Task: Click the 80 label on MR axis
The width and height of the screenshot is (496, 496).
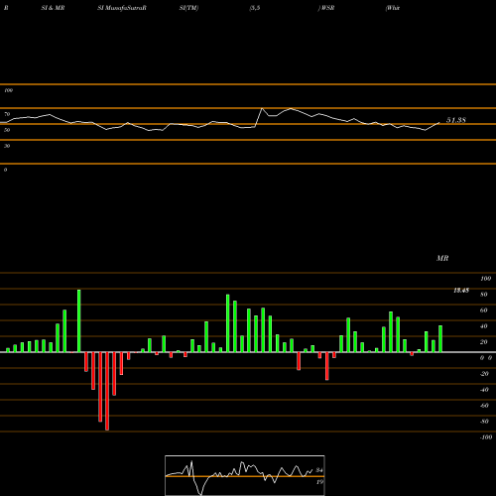Action: (484, 295)
